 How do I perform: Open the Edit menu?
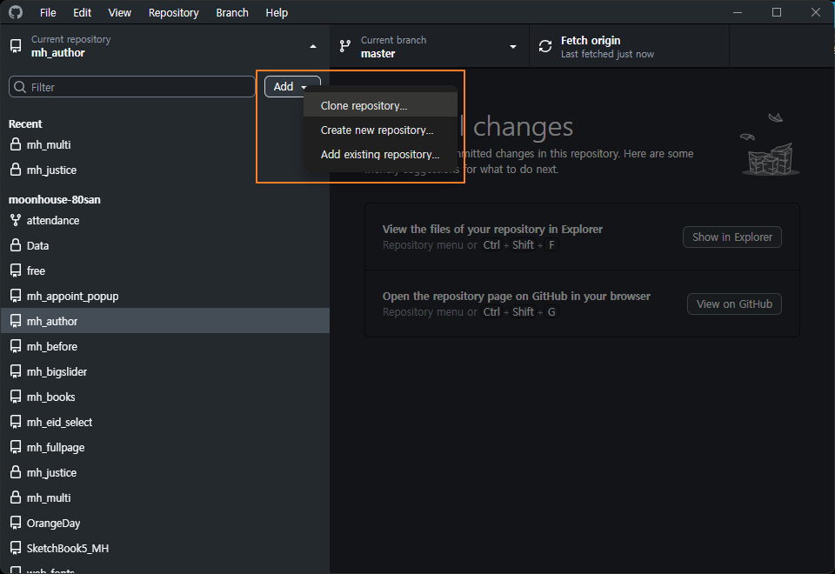[82, 12]
